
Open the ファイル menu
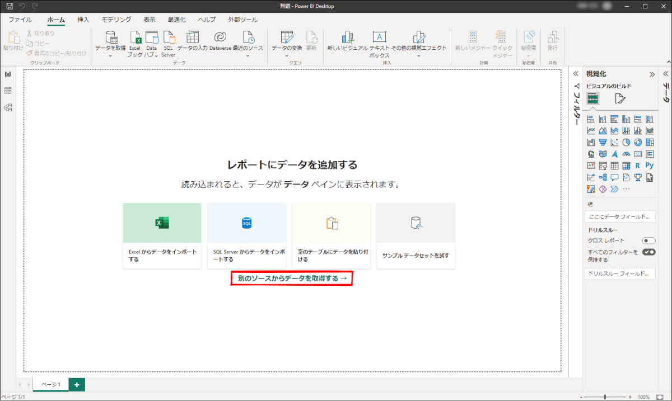click(x=20, y=20)
